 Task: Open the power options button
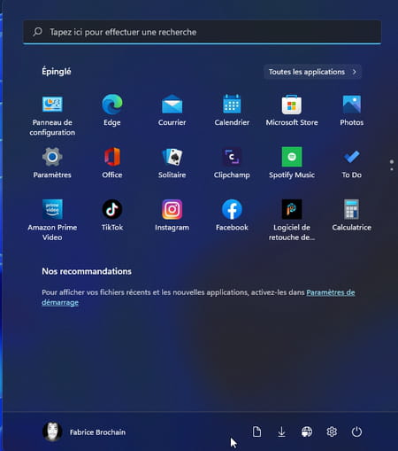[356, 432]
